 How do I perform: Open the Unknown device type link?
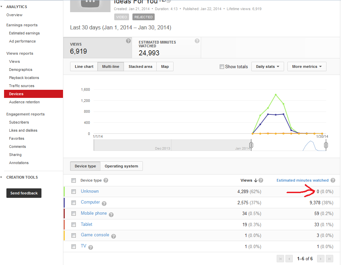pyautogui.click(x=90, y=191)
